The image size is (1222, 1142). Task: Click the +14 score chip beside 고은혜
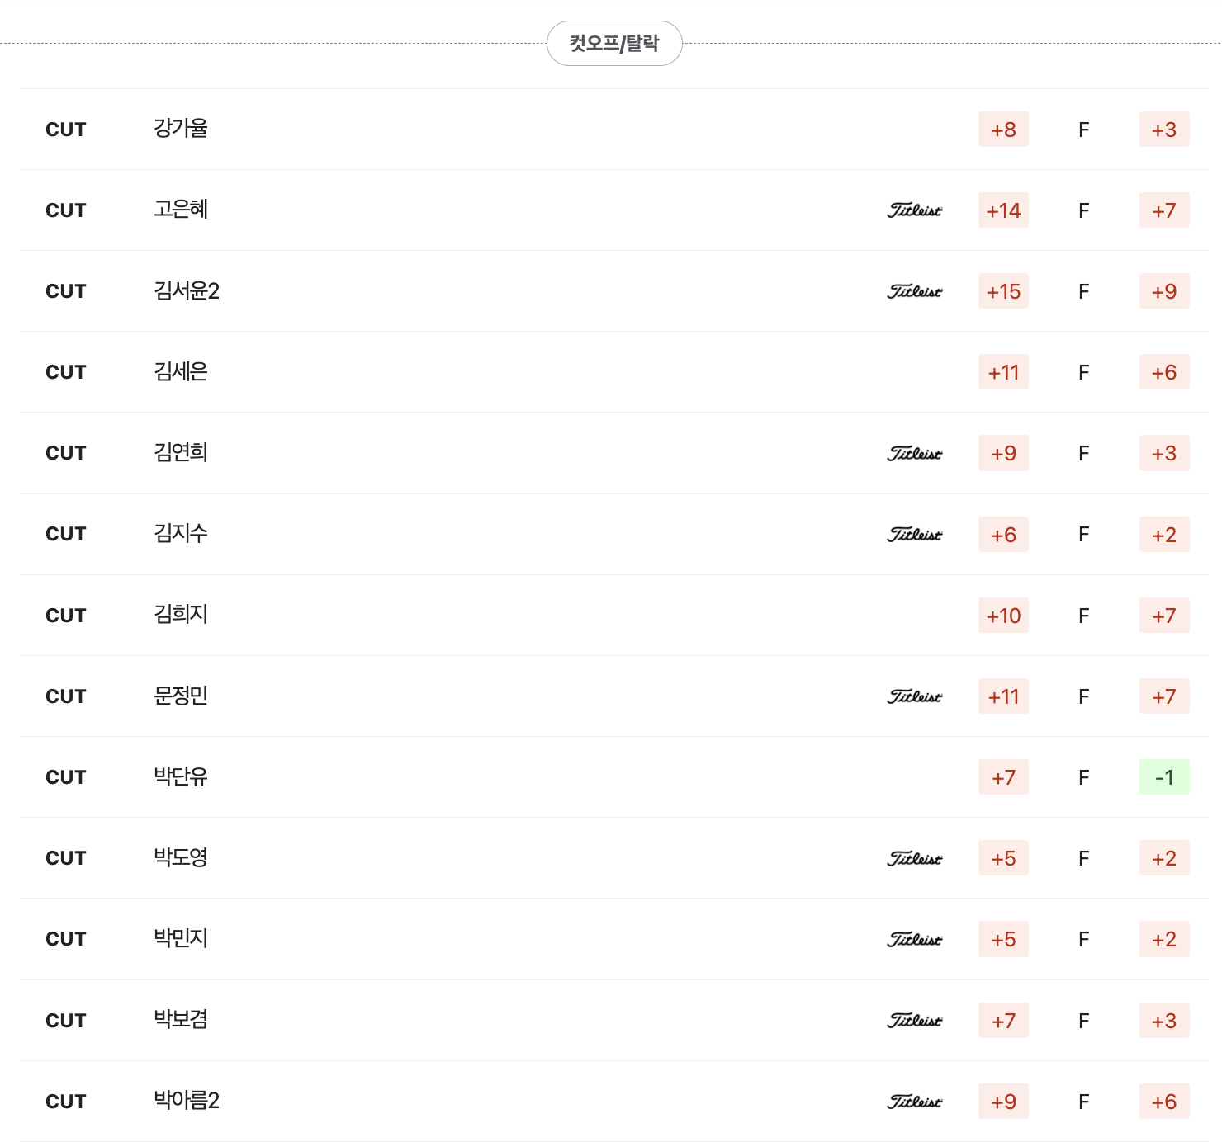pos(1003,210)
